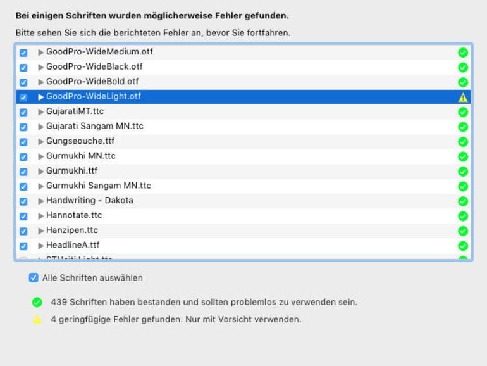
Task: Uncheck Hanzipen.ttc checkbox
Action: (23, 230)
